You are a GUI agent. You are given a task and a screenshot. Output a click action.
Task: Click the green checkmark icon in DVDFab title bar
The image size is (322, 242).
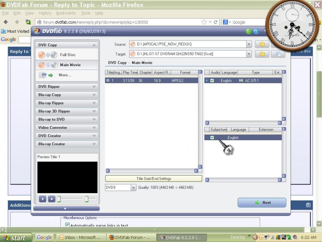pyautogui.click(x=249, y=31)
